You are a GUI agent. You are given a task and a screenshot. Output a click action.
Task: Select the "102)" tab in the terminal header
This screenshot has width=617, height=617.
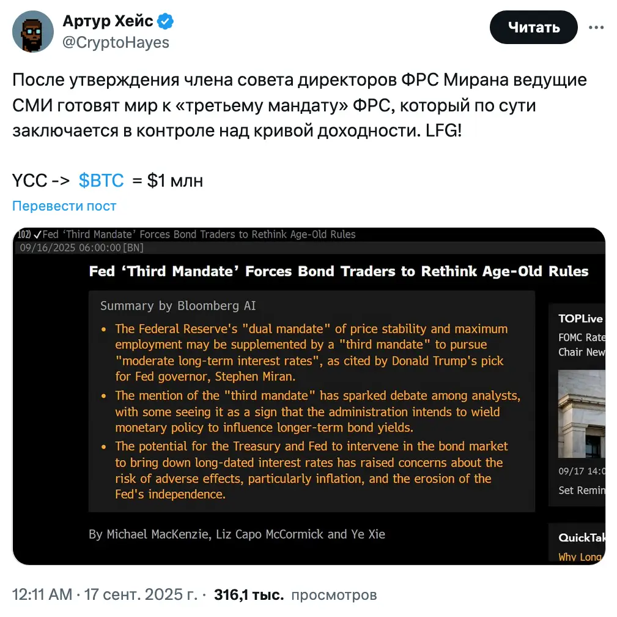pos(24,234)
